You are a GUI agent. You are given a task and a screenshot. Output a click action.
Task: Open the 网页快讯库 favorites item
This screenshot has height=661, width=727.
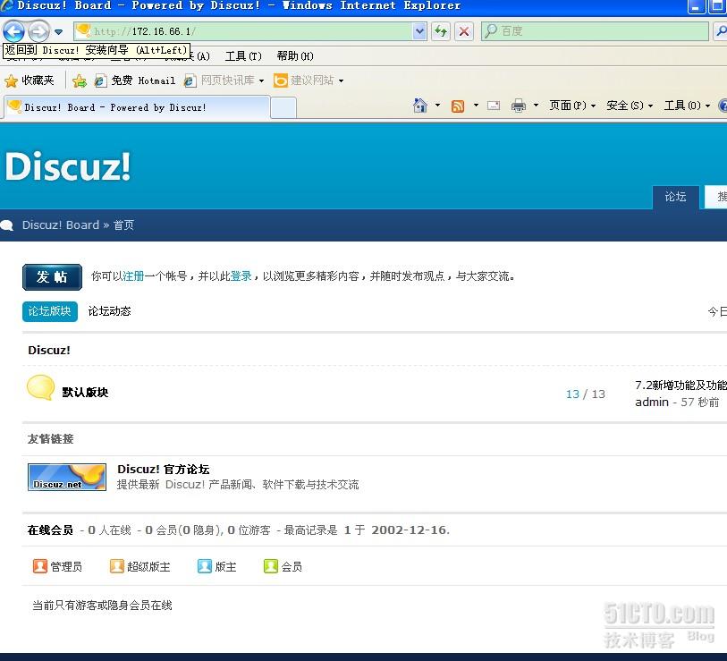[x=224, y=81]
